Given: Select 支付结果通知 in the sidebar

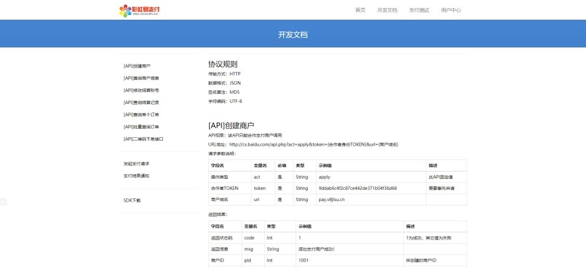Looking at the screenshot, I should [x=137, y=176].
